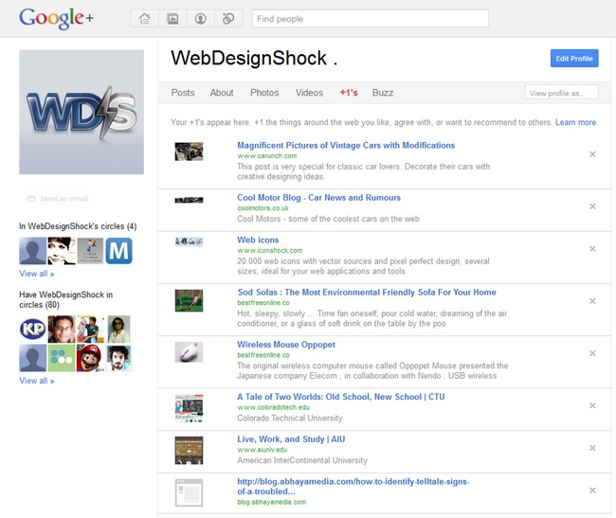This screenshot has width=616, height=518.
Task: Click the Edit Profile button
Action: [574, 59]
